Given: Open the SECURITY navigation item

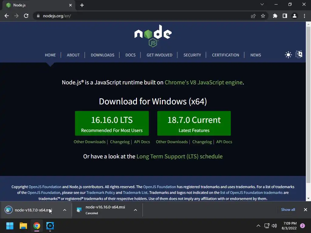Looking at the screenshot, I should pos(192,55).
